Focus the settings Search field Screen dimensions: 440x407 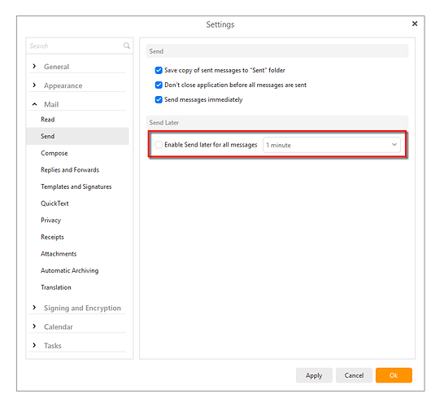75,46
